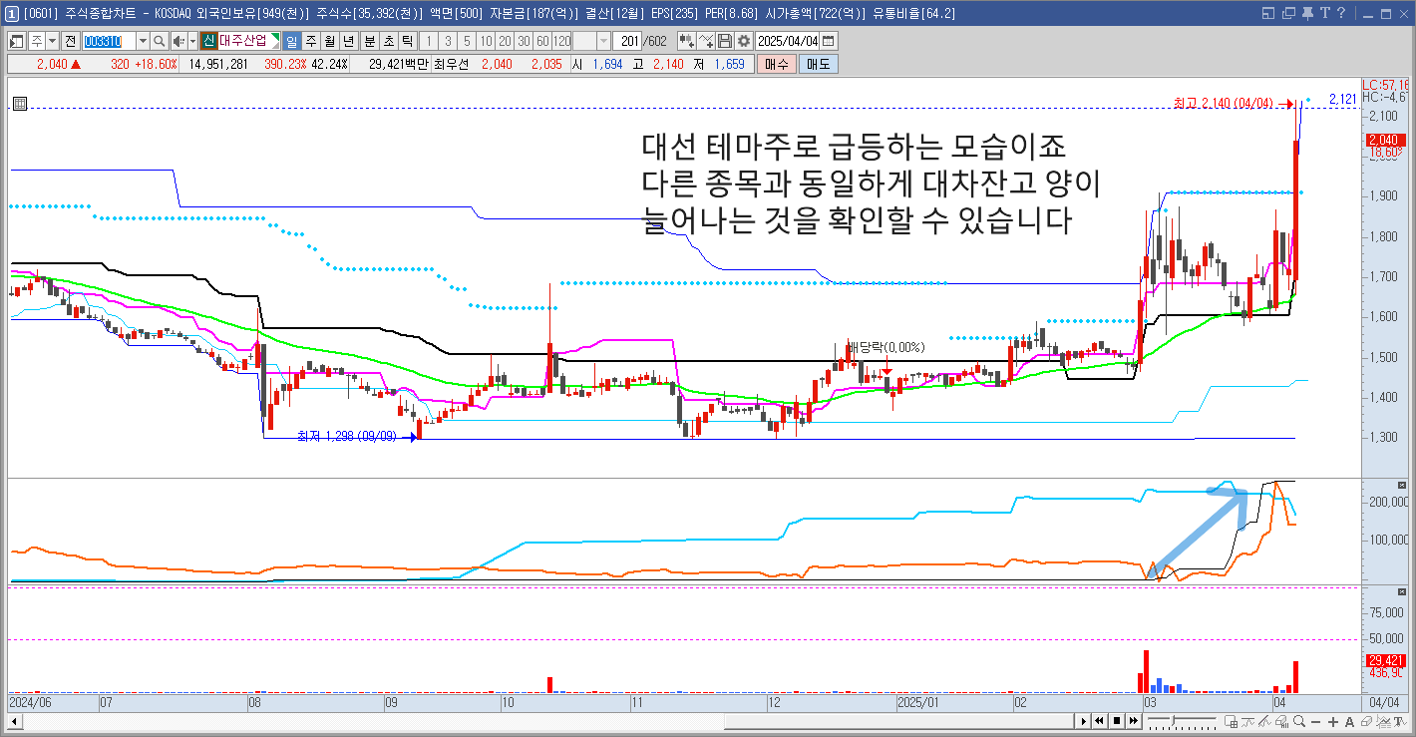Select the 60 interval button
The height and width of the screenshot is (737, 1416).
click(x=542, y=41)
